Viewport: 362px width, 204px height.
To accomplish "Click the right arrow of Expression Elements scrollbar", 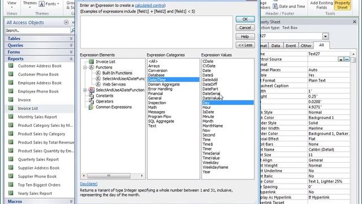I will point(141,176).
